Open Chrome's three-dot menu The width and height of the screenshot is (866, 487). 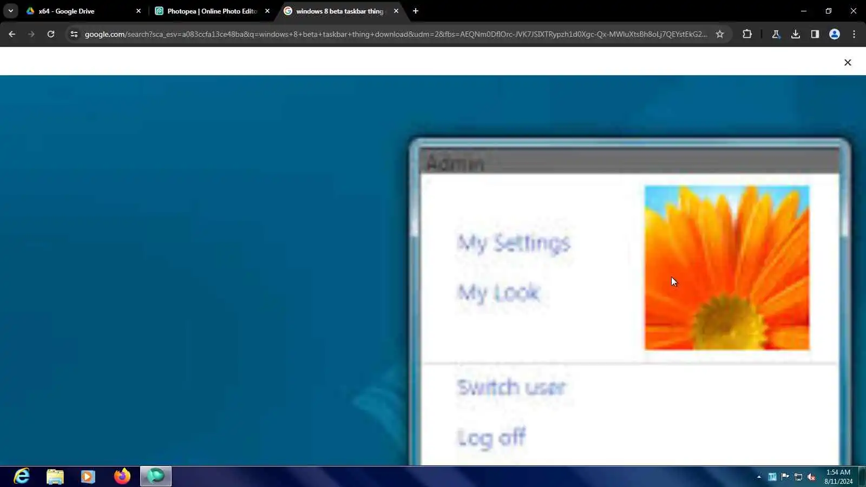[854, 34]
